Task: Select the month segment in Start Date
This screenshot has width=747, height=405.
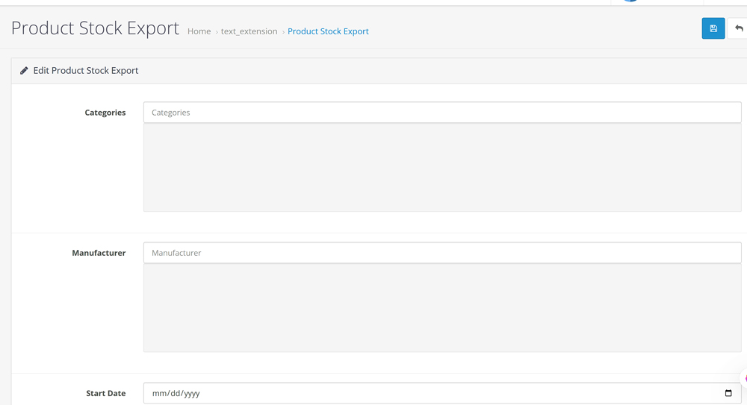Action: click(158, 393)
